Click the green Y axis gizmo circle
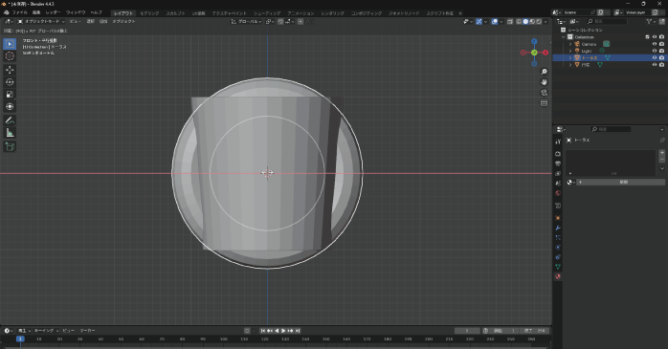 coord(534,53)
